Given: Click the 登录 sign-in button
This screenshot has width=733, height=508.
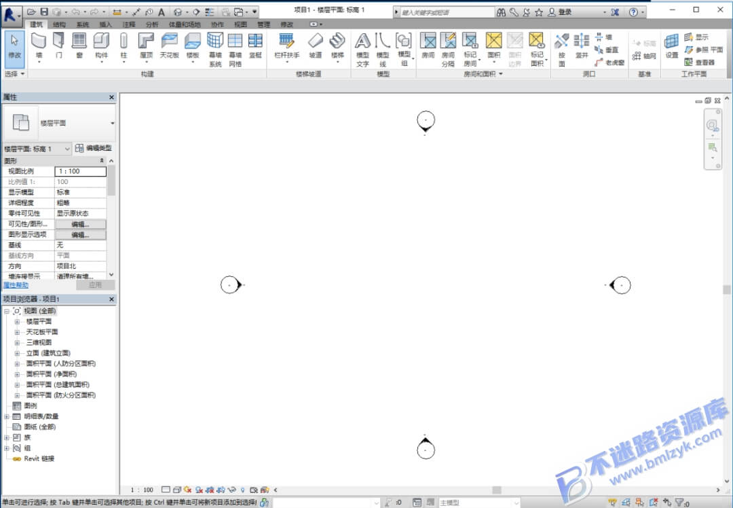Looking at the screenshot, I should [560, 12].
